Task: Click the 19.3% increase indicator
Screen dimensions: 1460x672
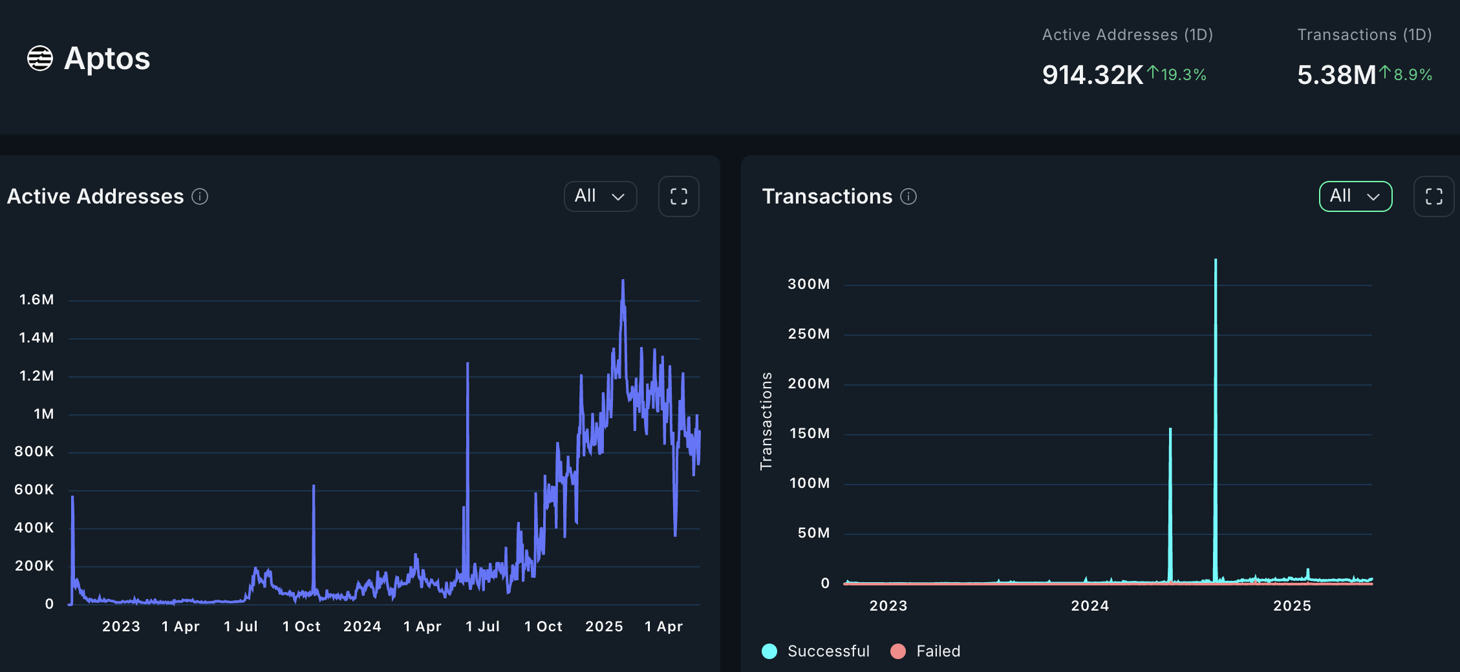Action: [x=1177, y=74]
